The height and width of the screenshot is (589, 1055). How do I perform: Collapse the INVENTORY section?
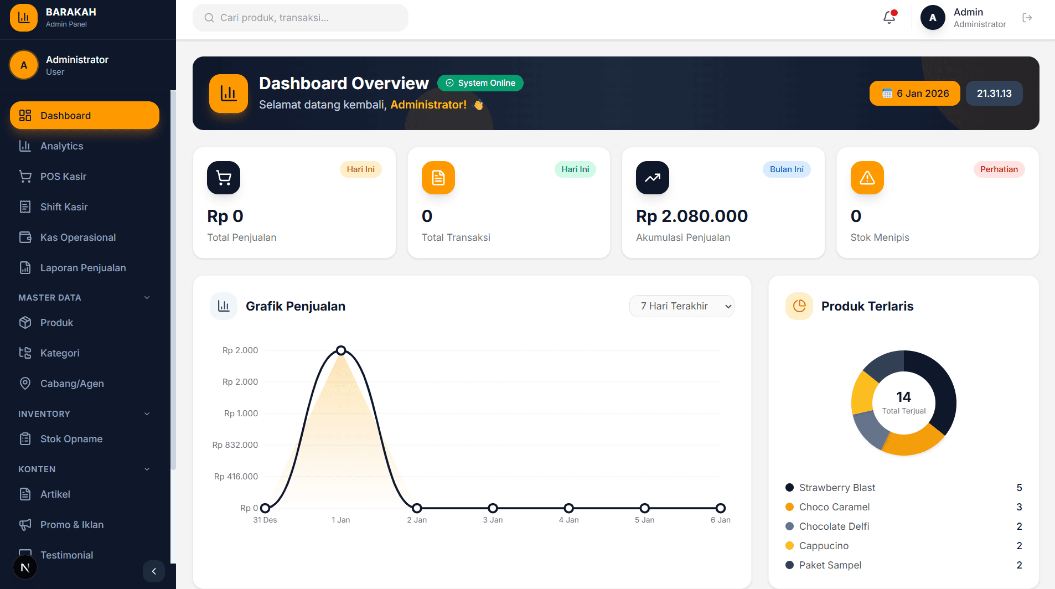[x=146, y=414]
